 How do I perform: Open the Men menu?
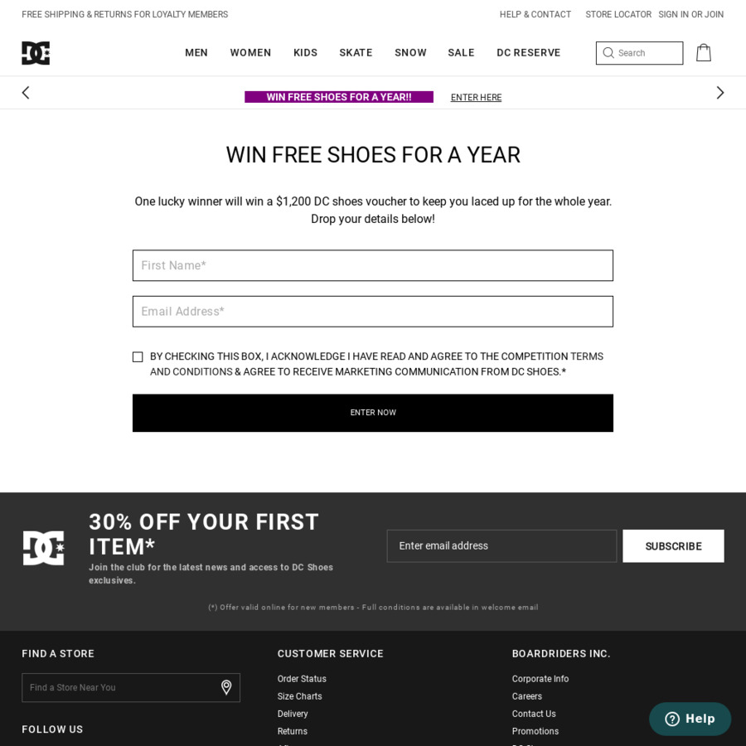pos(196,53)
